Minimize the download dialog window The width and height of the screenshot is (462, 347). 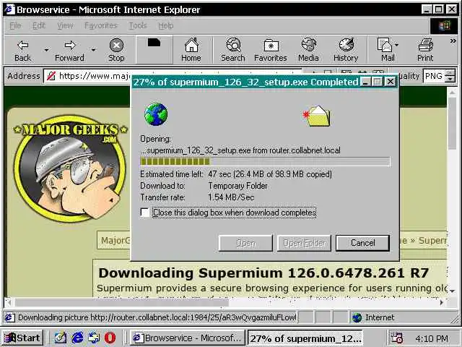point(365,82)
